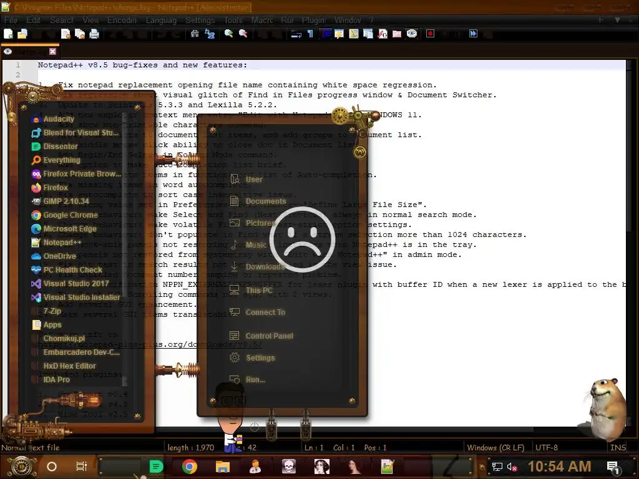639x479 pixels.
Task: Open the document list dropdown arrow
Action: 617,19
